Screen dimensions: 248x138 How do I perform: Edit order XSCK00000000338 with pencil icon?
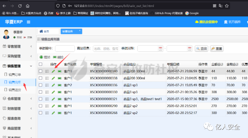(53, 78)
